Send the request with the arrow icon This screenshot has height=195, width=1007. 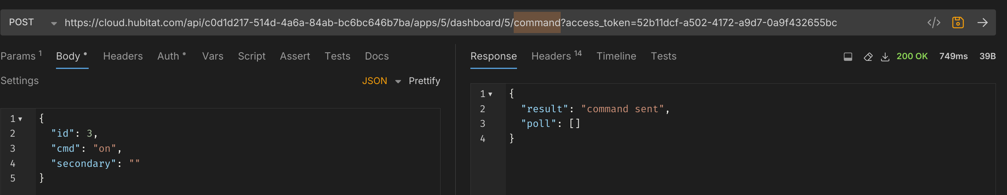pyautogui.click(x=982, y=22)
